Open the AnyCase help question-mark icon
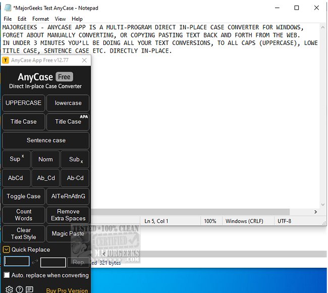The width and height of the screenshot is (328, 293). 20,289
